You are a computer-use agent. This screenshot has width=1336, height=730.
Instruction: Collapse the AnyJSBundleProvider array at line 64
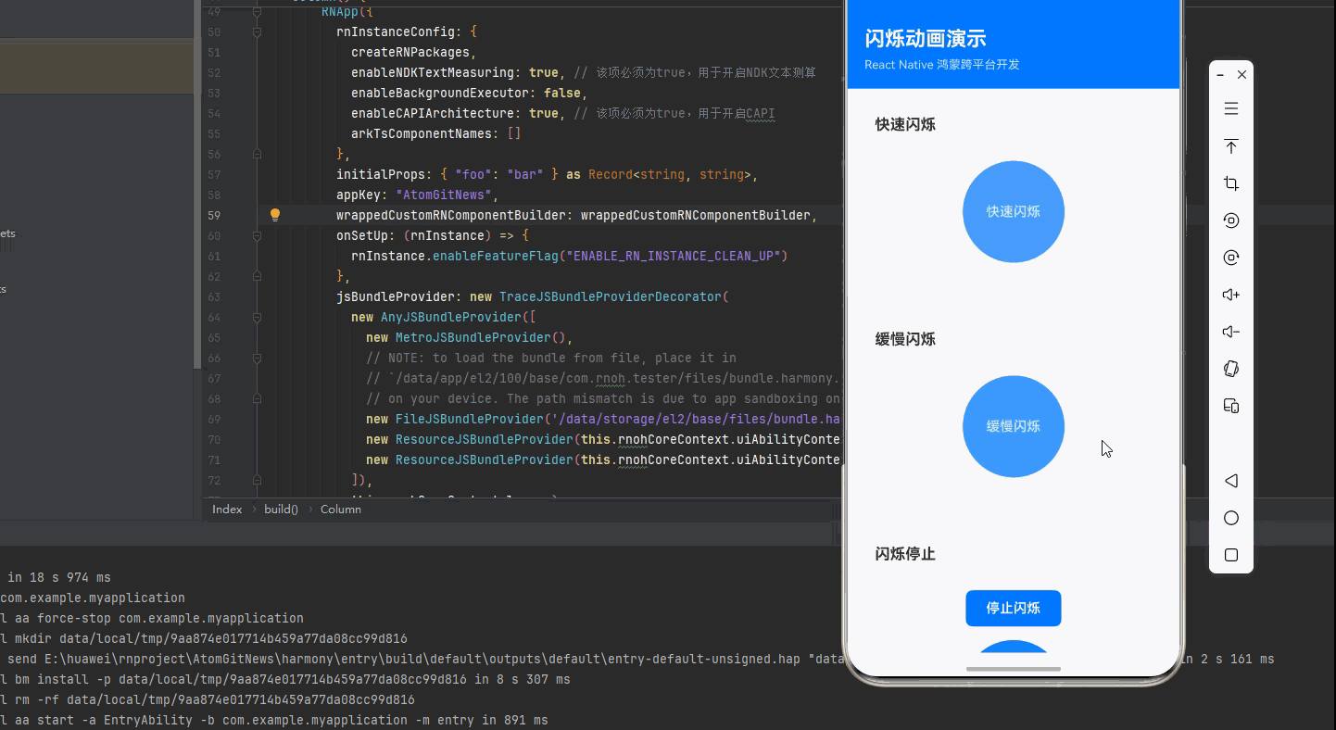[x=257, y=317]
